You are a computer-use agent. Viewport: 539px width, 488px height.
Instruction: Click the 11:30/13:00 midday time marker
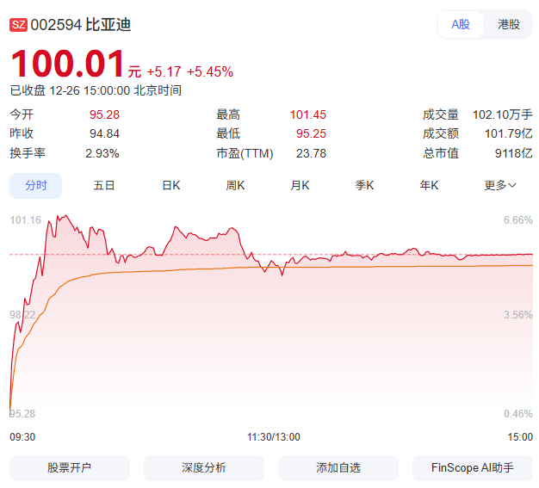273,436
